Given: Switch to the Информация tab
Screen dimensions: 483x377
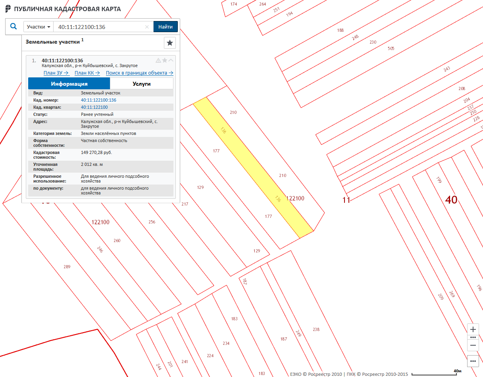Looking at the screenshot, I should coord(69,84).
